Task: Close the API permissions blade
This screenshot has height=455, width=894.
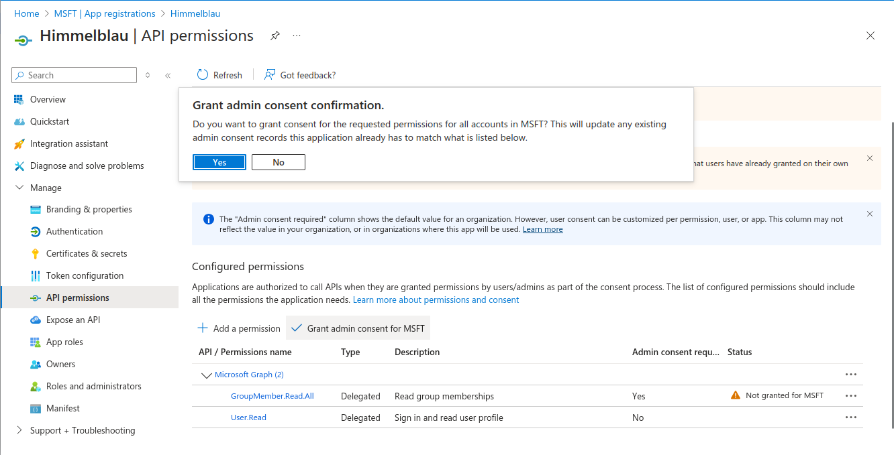Action: click(x=871, y=36)
